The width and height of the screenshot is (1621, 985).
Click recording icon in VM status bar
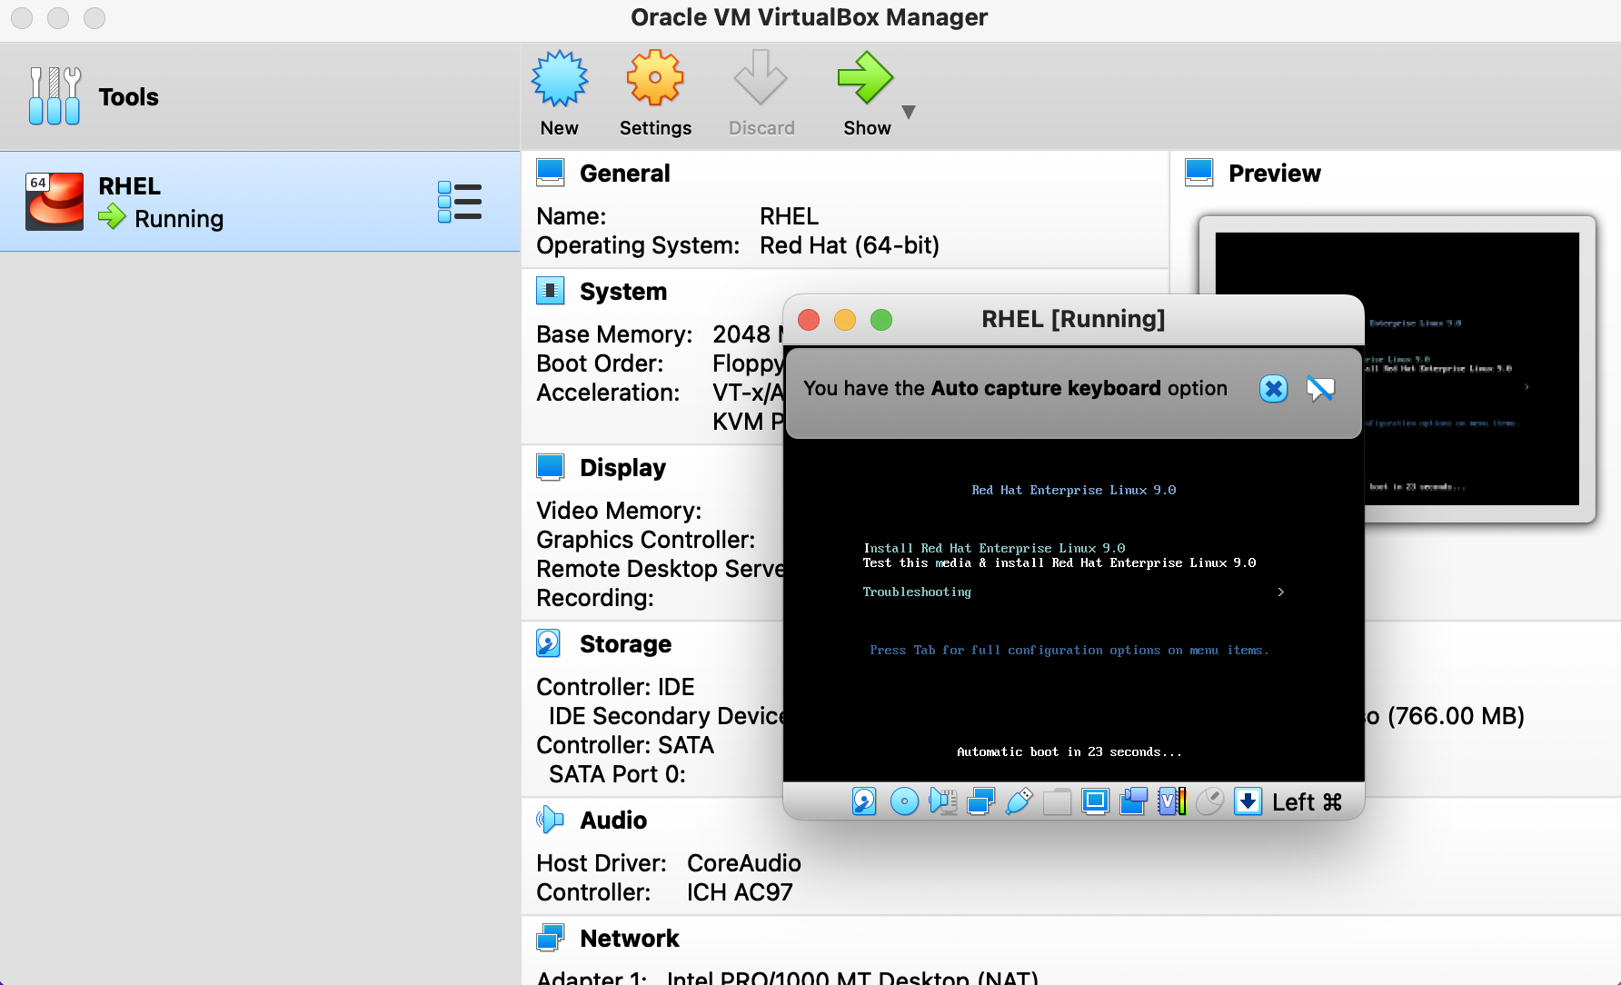tap(1134, 801)
